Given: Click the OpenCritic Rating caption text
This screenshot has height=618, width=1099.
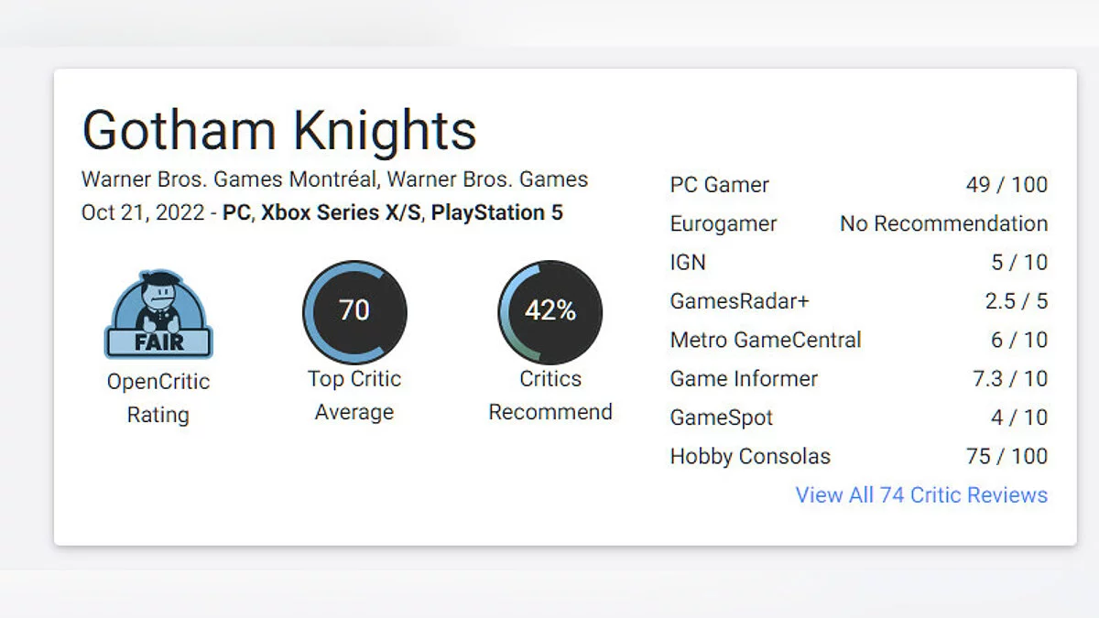Looking at the screenshot, I should coord(158,398).
